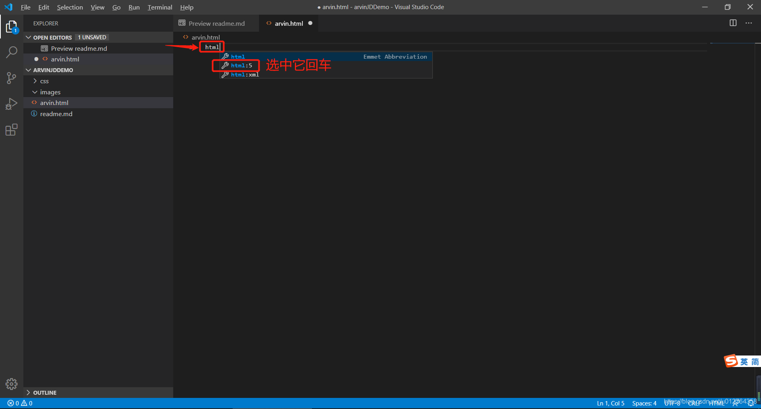
Task: Click the notifications bell icon
Action: [751, 403]
